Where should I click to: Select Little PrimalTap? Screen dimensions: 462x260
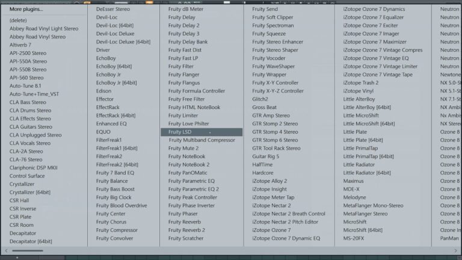click(360, 148)
